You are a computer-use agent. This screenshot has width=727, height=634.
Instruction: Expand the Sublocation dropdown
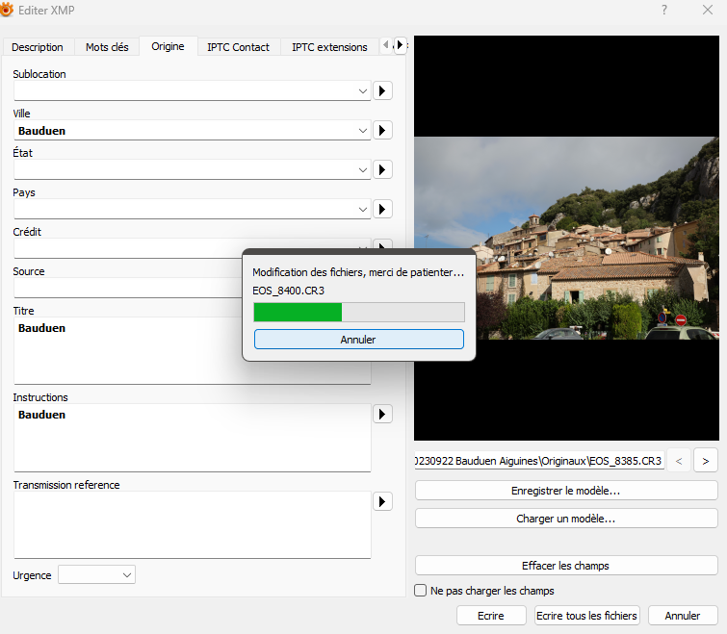coord(363,90)
